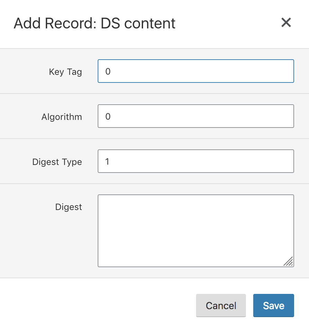
Task: Place cursor on the 1 in Digest Type
Action: [x=107, y=161]
